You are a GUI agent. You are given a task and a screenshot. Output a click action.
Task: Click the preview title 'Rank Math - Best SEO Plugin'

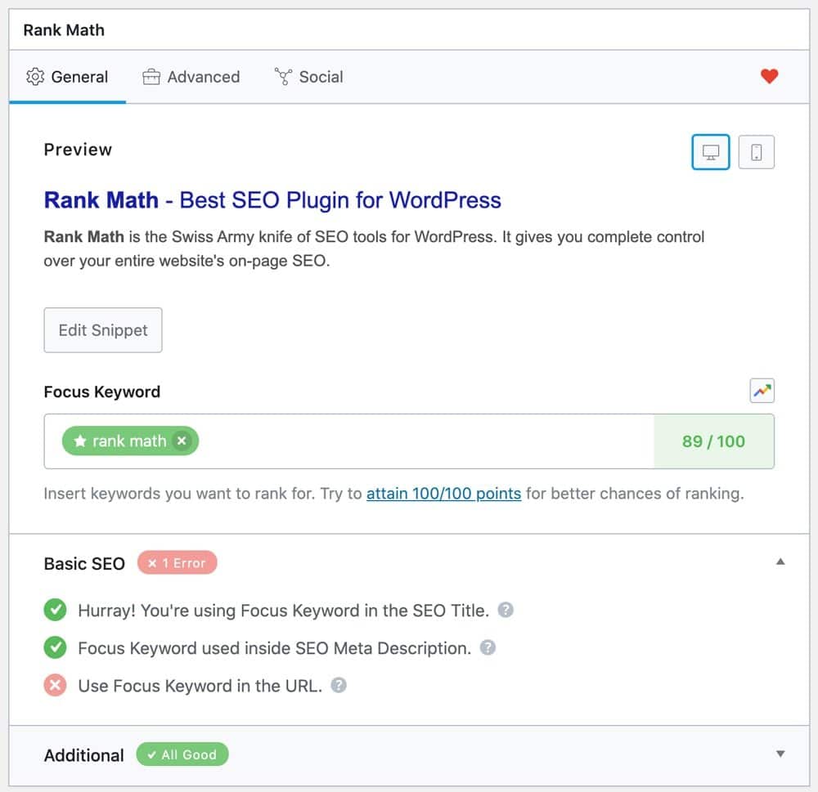[x=272, y=200]
